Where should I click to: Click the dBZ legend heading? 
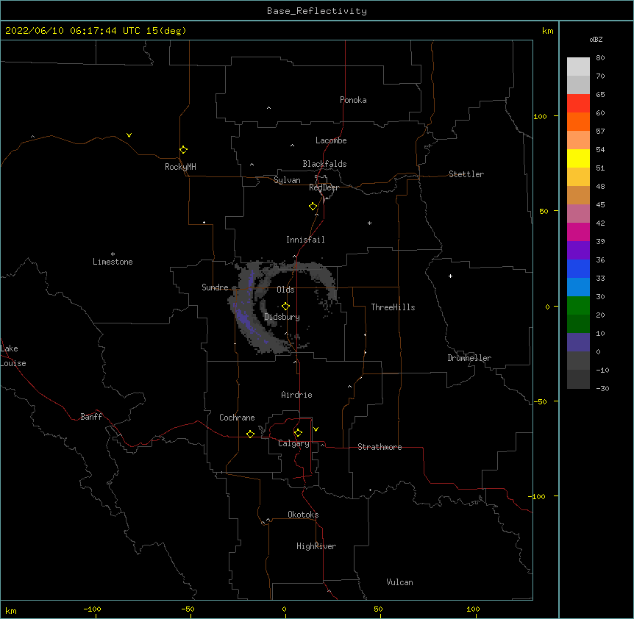tap(596, 40)
